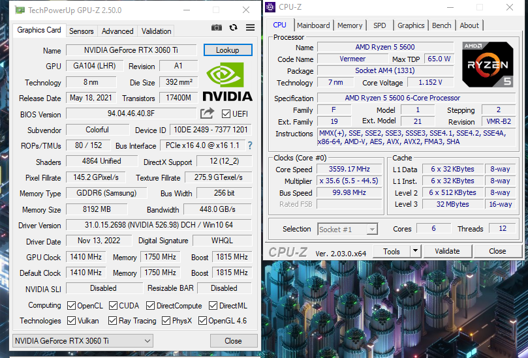Click the Cores value 6 in CPU-Z

pos(434,228)
